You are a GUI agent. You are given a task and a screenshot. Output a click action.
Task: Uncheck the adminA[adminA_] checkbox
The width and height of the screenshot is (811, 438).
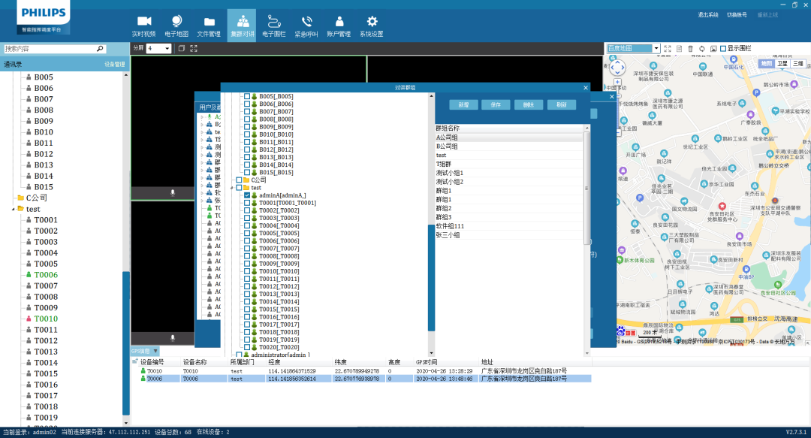tap(247, 195)
